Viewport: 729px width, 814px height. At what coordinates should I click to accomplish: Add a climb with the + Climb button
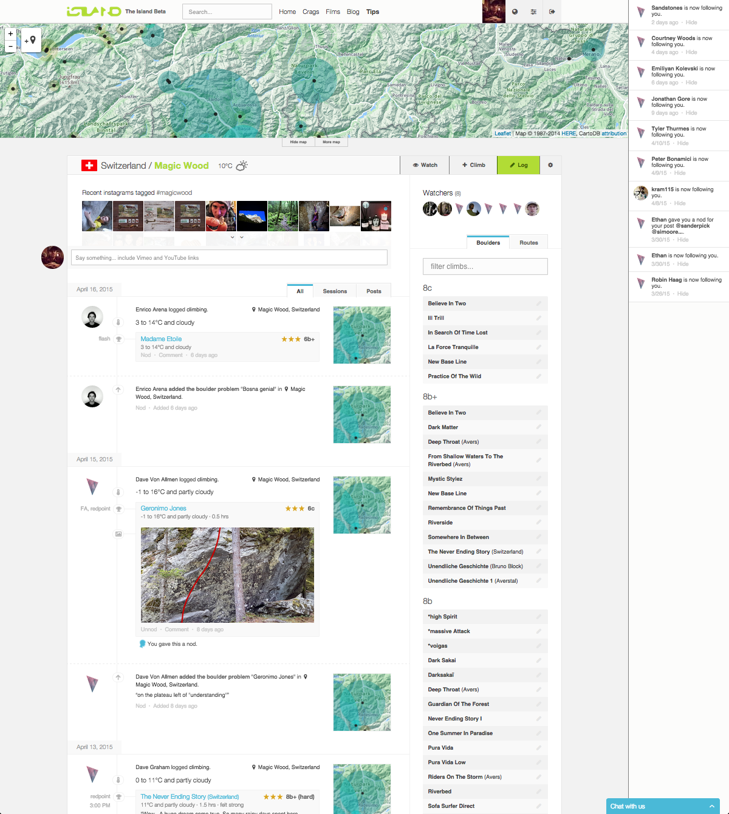tap(473, 164)
